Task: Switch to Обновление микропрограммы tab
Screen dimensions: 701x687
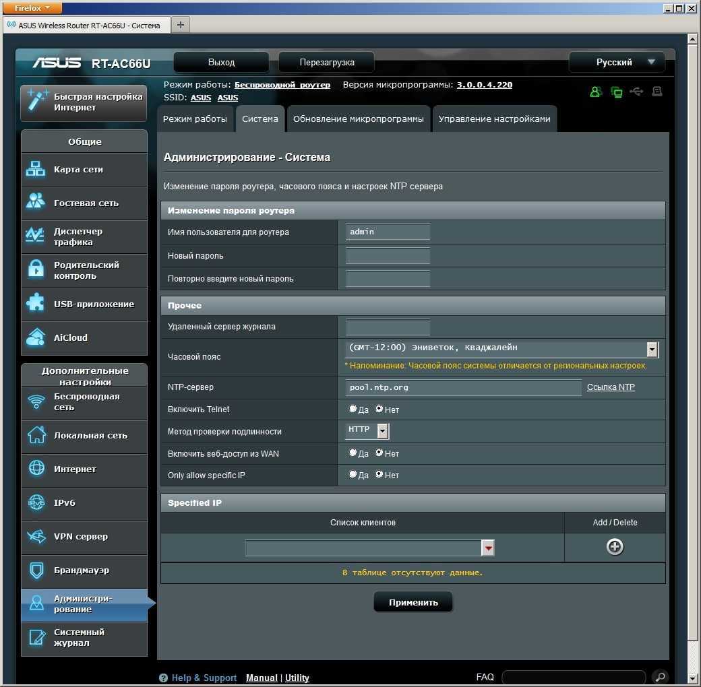Action: 358,119
